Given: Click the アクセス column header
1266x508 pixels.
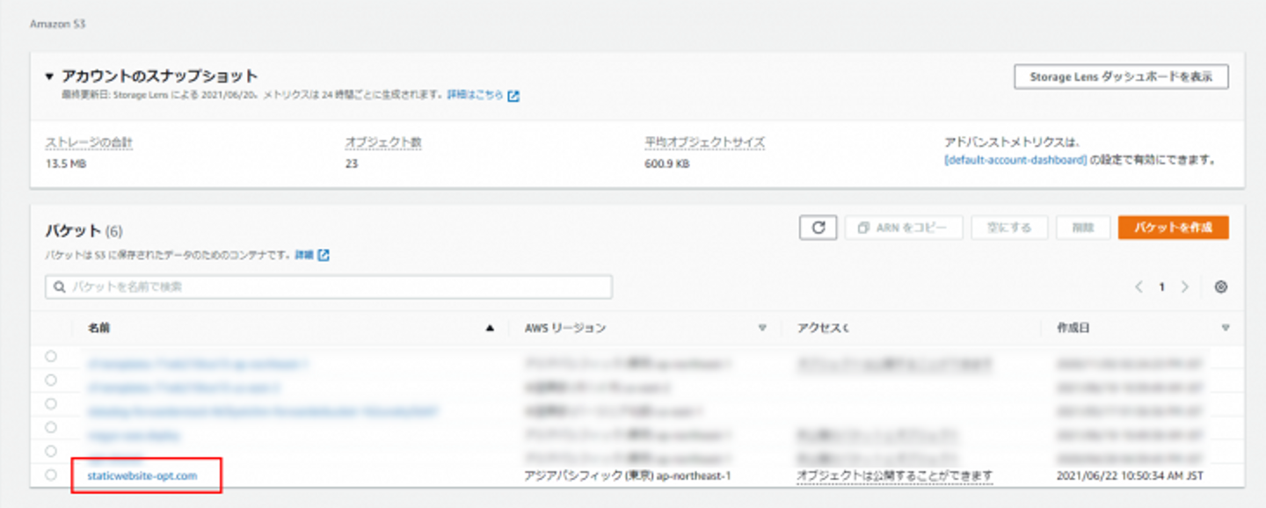Looking at the screenshot, I should pyautogui.click(x=823, y=328).
